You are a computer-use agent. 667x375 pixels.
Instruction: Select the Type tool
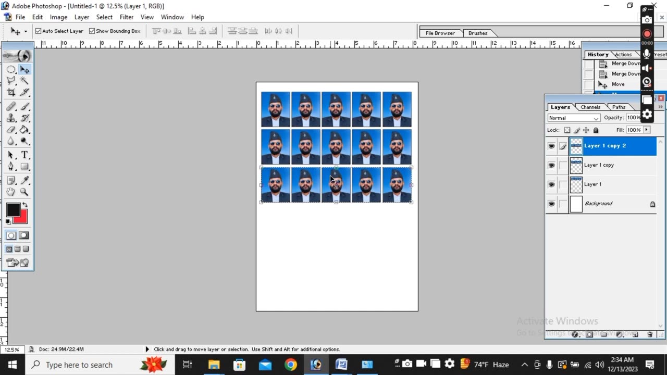(24, 155)
